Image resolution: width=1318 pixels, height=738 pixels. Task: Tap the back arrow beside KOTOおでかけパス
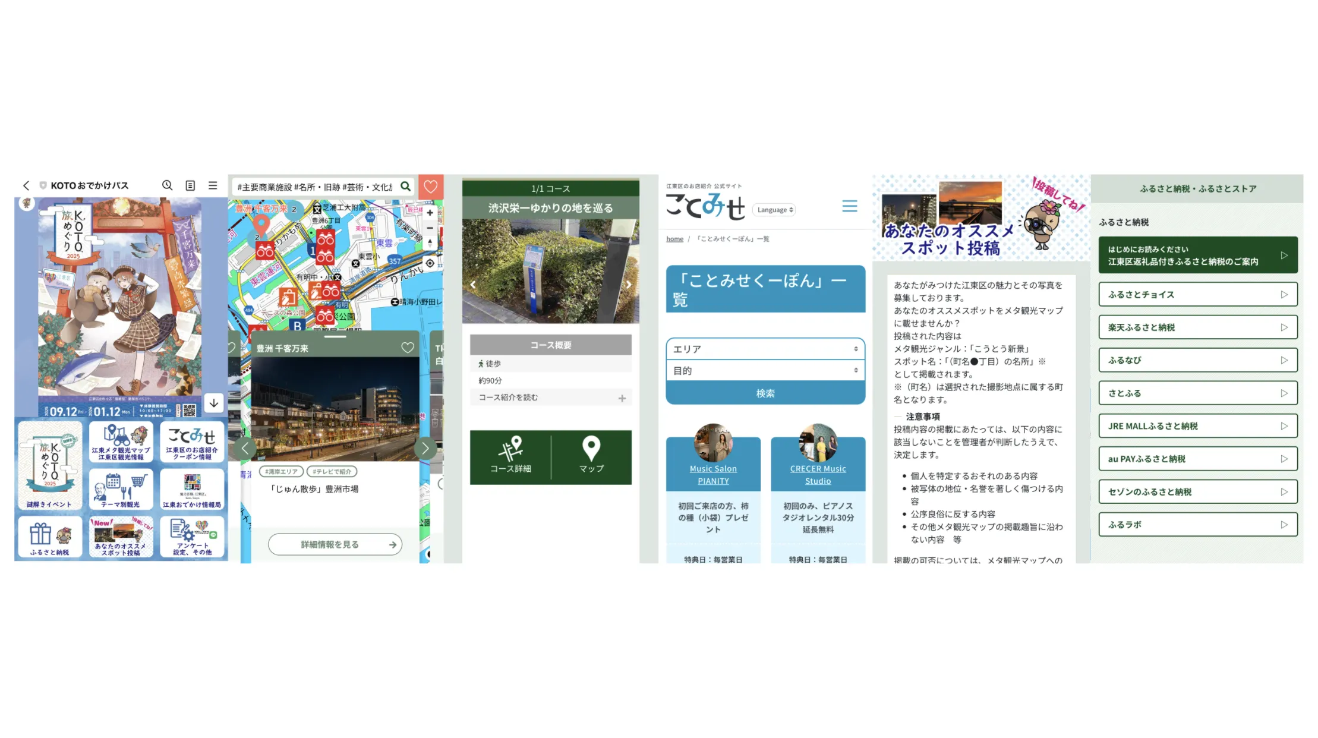pyautogui.click(x=26, y=185)
